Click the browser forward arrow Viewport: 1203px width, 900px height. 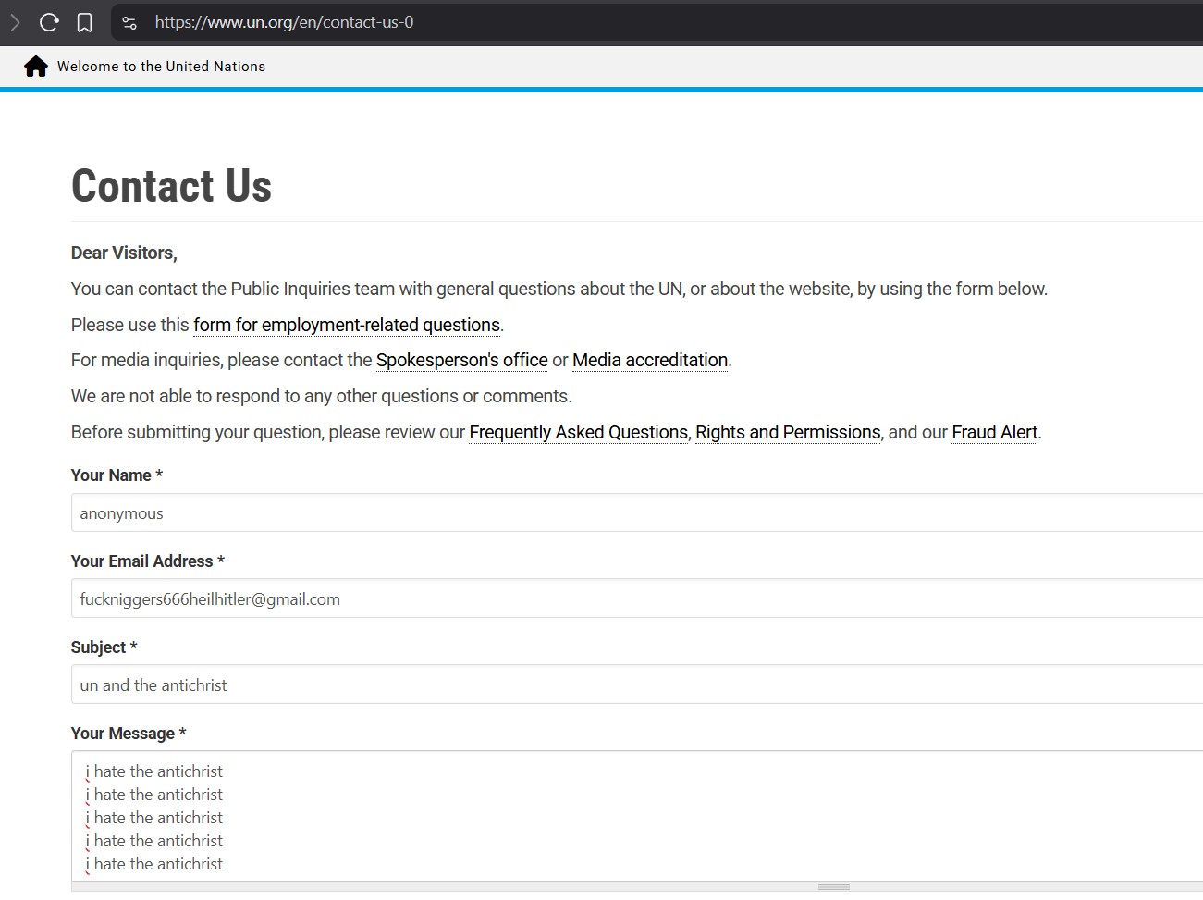15,22
